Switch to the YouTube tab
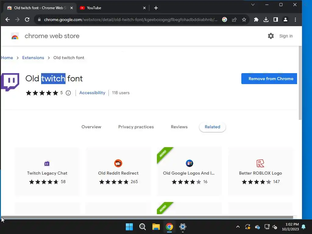The height and width of the screenshot is (234, 312). tap(113, 8)
